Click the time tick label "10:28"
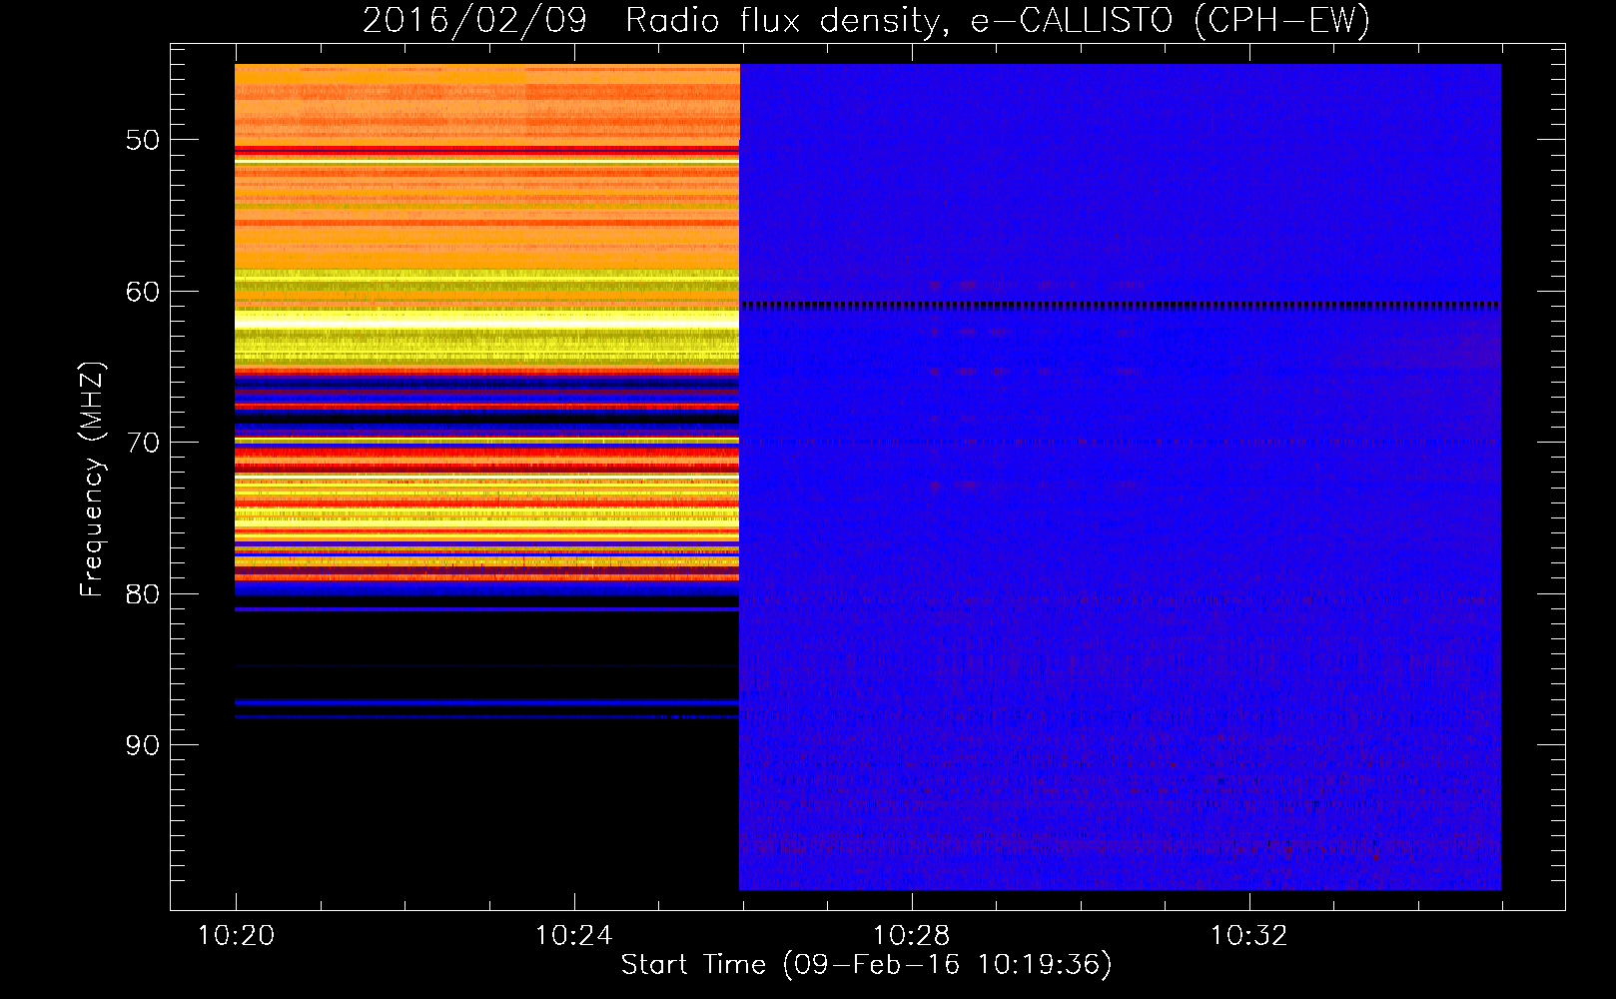This screenshot has height=999, width=1616. 911,936
